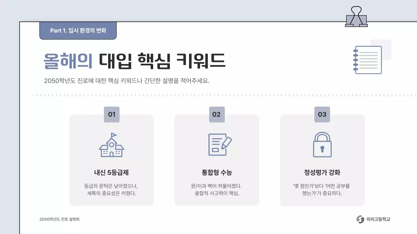Click the number badge 03
417x234 pixels.
(322, 115)
